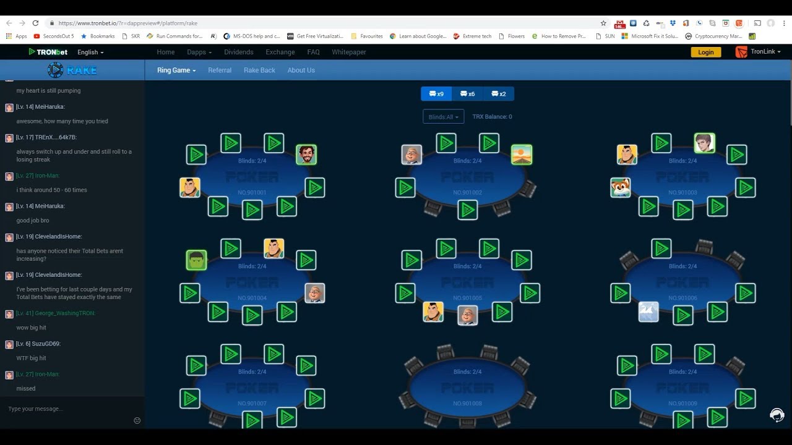Click the table number NO.901007
This screenshot has width=792, height=445.
pyautogui.click(x=252, y=404)
